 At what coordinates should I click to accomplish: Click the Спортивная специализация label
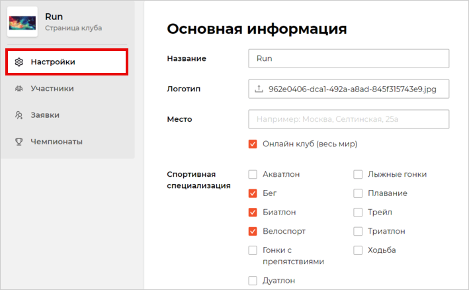[198, 180]
